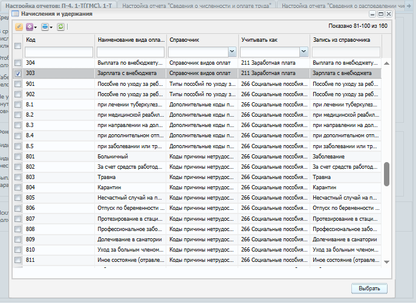Click the scrollbar down arrow
The image size is (416, 303).
[386, 262]
